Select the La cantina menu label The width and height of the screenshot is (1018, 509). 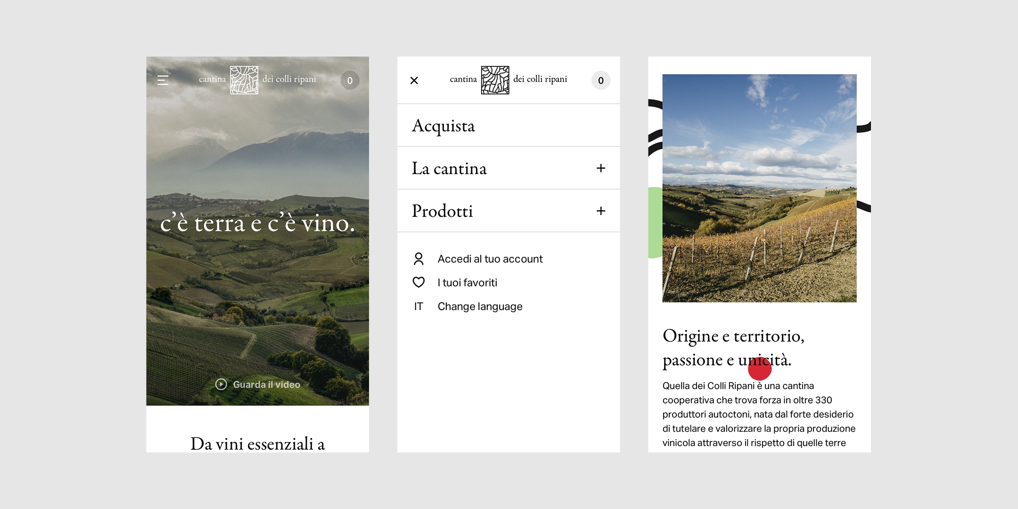pos(449,168)
